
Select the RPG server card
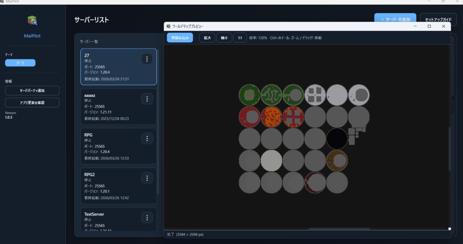point(118,146)
